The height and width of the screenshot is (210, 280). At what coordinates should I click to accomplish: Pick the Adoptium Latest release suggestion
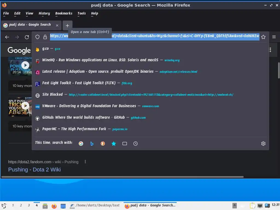pyautogui.click(x=150, y=72)
